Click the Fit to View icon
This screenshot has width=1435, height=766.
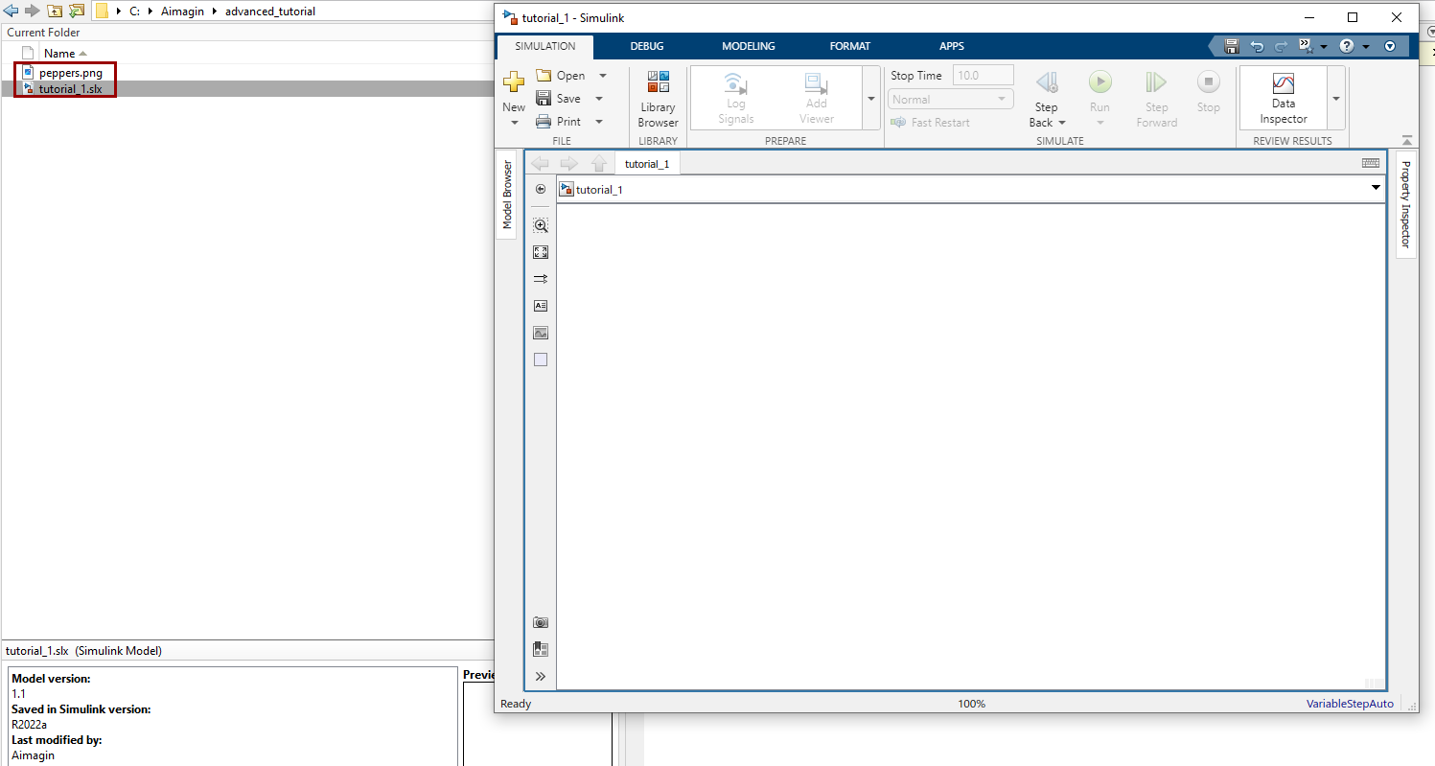[541, 252]
